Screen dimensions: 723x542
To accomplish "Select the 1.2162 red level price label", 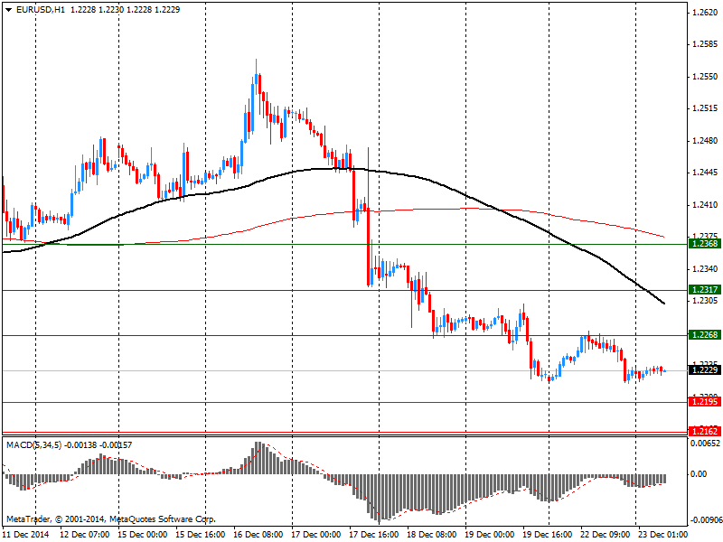I will 705,432.
